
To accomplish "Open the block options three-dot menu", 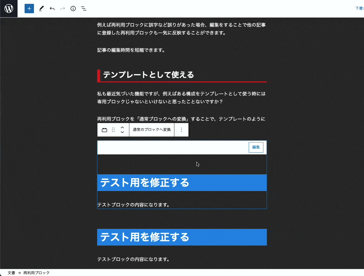I will tap(181, 130).
